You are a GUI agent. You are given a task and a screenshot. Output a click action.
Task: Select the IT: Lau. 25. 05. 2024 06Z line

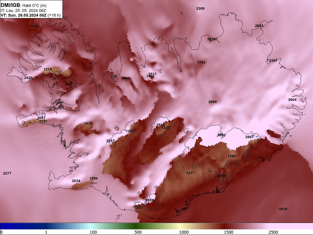(x=23, y=11)
